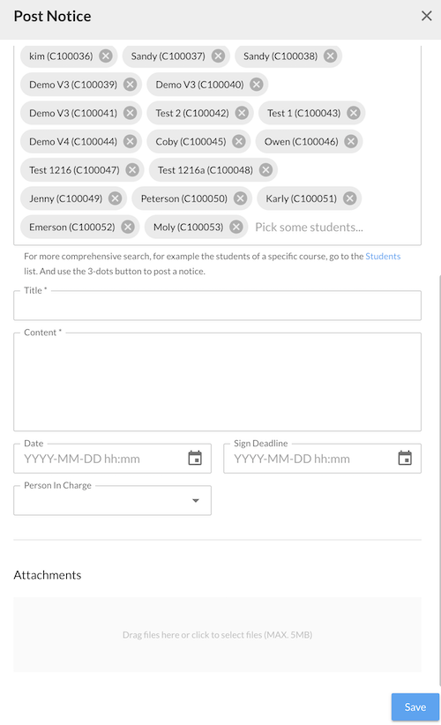Remove Peterson (C100050) chip
This screenshot has width=441, height=725.
pyautogui.click(x=240, y=198)
